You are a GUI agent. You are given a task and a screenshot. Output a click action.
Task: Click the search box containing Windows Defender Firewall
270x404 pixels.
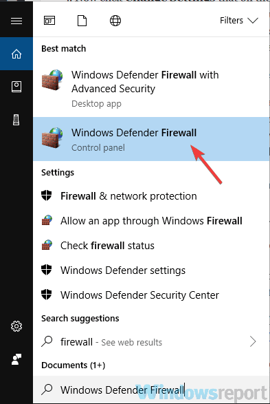(151, 390)
